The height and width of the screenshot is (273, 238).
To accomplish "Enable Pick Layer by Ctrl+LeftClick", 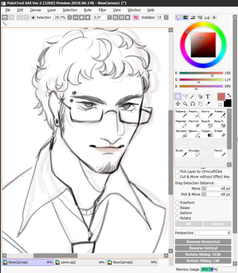I will [x=177, y=171].
